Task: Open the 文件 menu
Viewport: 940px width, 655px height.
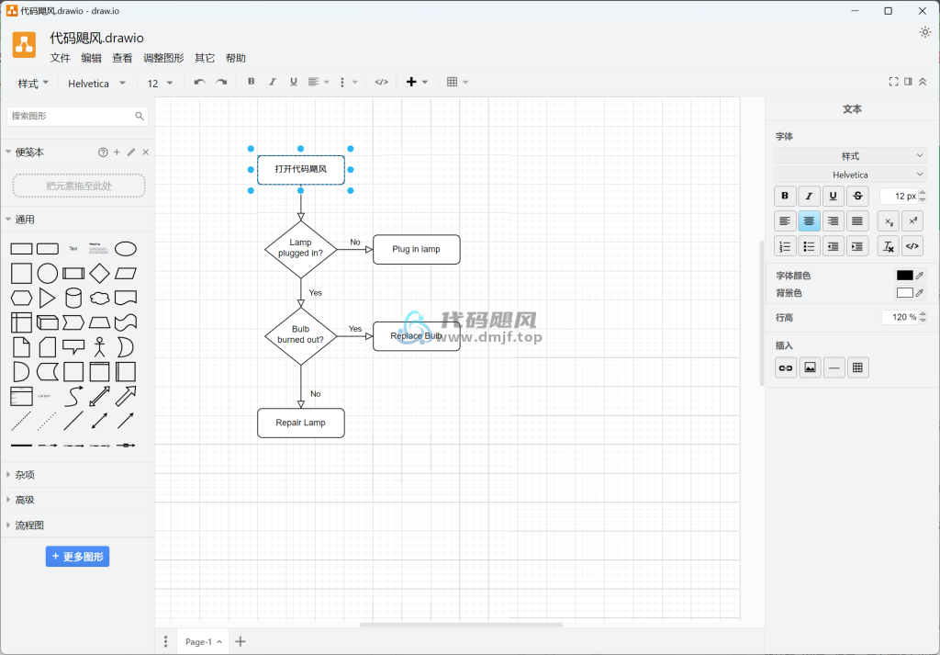Action: [60, 58]
